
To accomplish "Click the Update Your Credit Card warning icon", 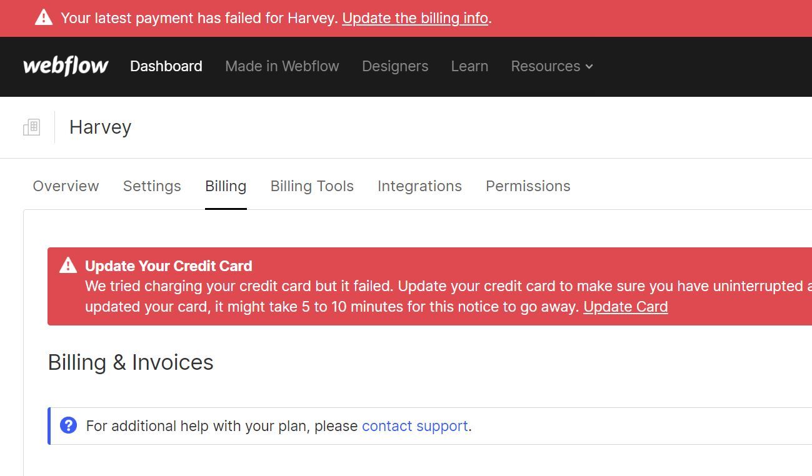I will click(x=68, y=265).
